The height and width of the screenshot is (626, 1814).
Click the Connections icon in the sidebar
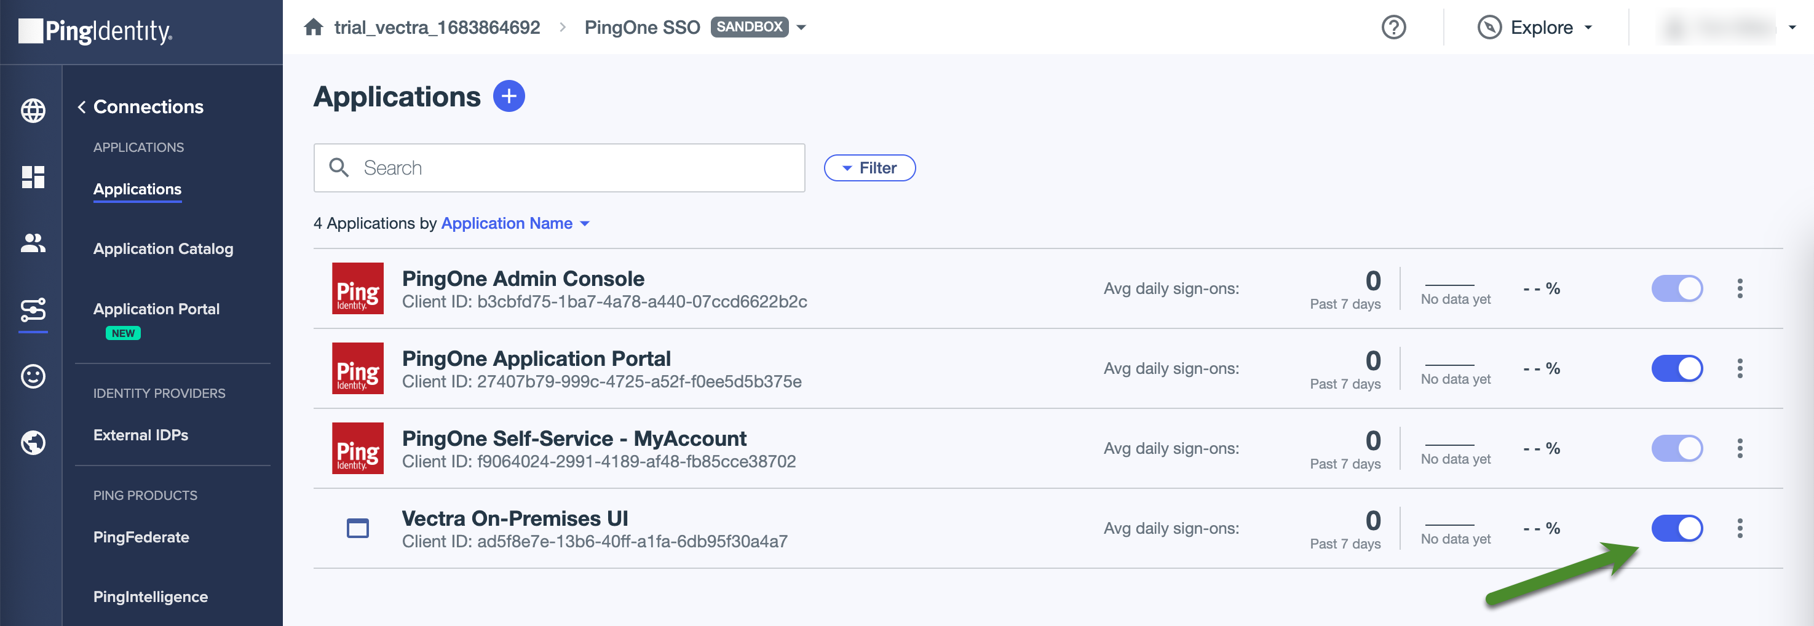tap(33, 310)
